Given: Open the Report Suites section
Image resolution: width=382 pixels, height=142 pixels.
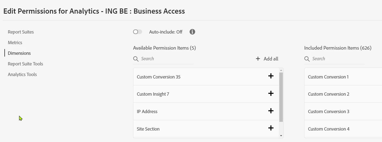Looking at the screenshot, I should [21, 32].
